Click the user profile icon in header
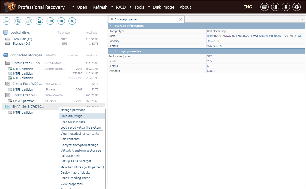 (286, 7)
